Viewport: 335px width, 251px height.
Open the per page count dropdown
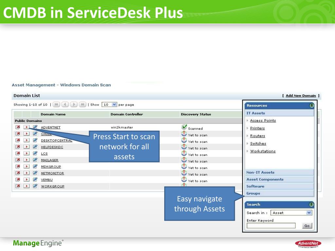pos(109,105)
